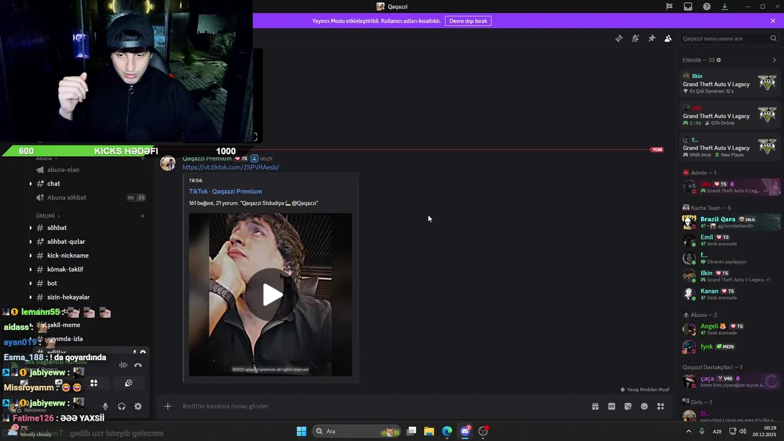Open the sticker picker icon
The height and width of the screenshot is (441, 784).
point(628,406)
